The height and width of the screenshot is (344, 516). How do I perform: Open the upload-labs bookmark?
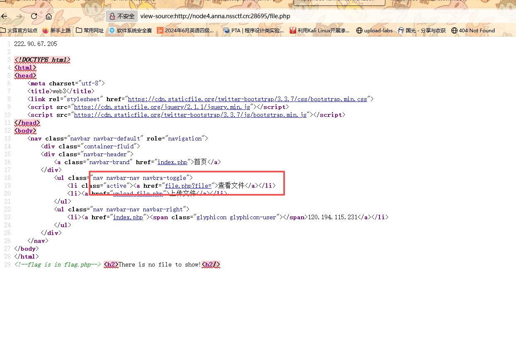coord(375,30)
